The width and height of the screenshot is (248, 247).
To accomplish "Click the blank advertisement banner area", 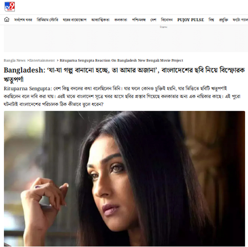I will (x=126, y=39).
